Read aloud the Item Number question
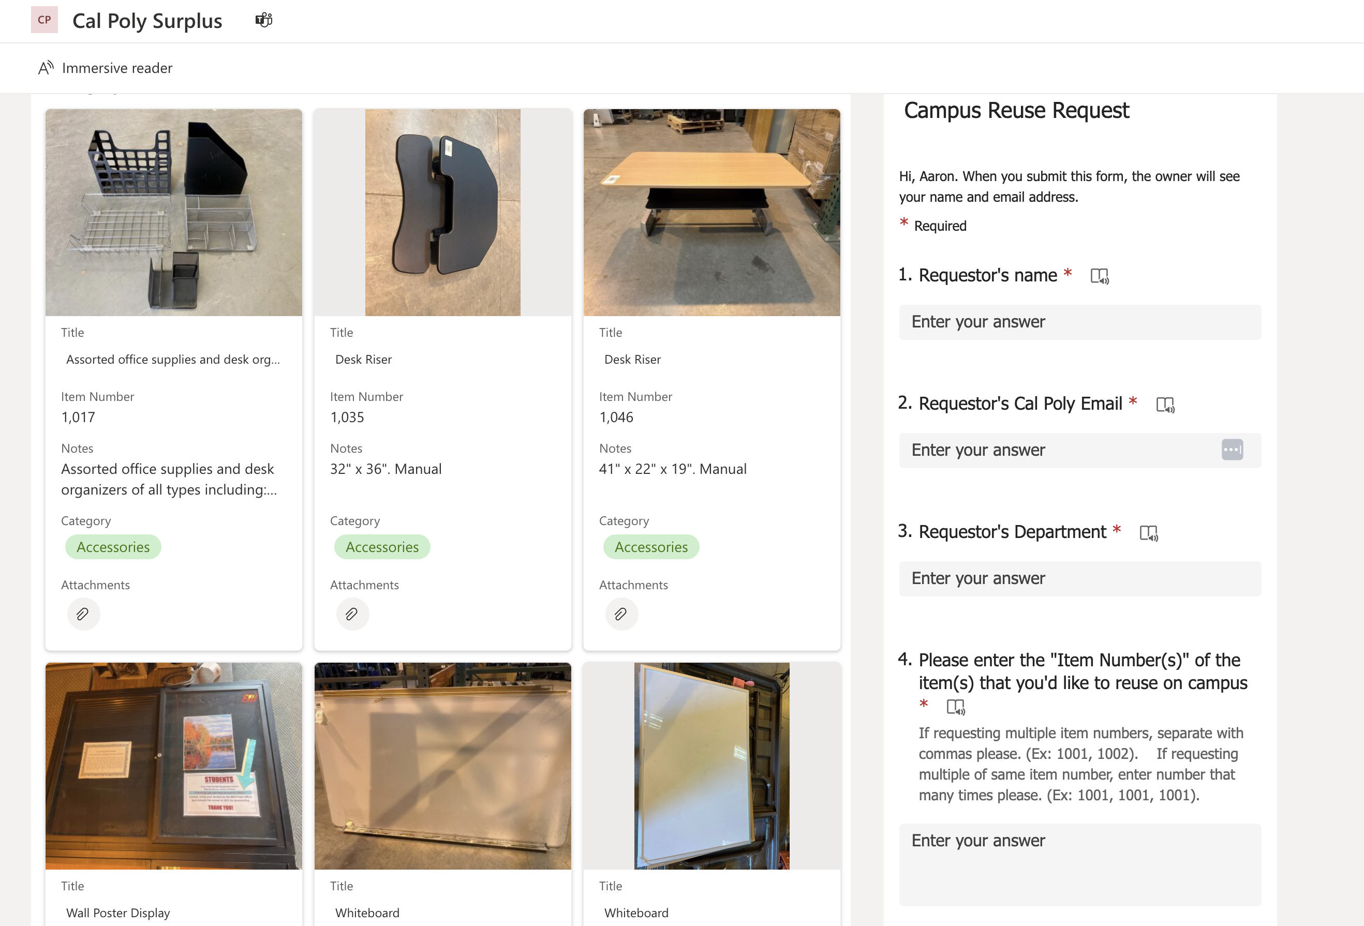 956,707
